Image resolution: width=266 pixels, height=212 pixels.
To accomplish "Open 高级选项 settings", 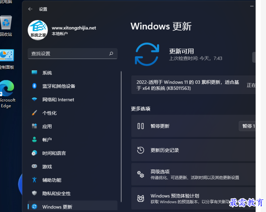I will click(193, 174).
